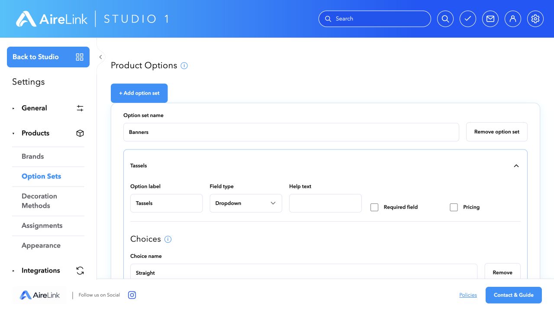Screen dimensions: 554x311
Task: Open the Field type Dropdown selector
Action: tap(246, 203)
